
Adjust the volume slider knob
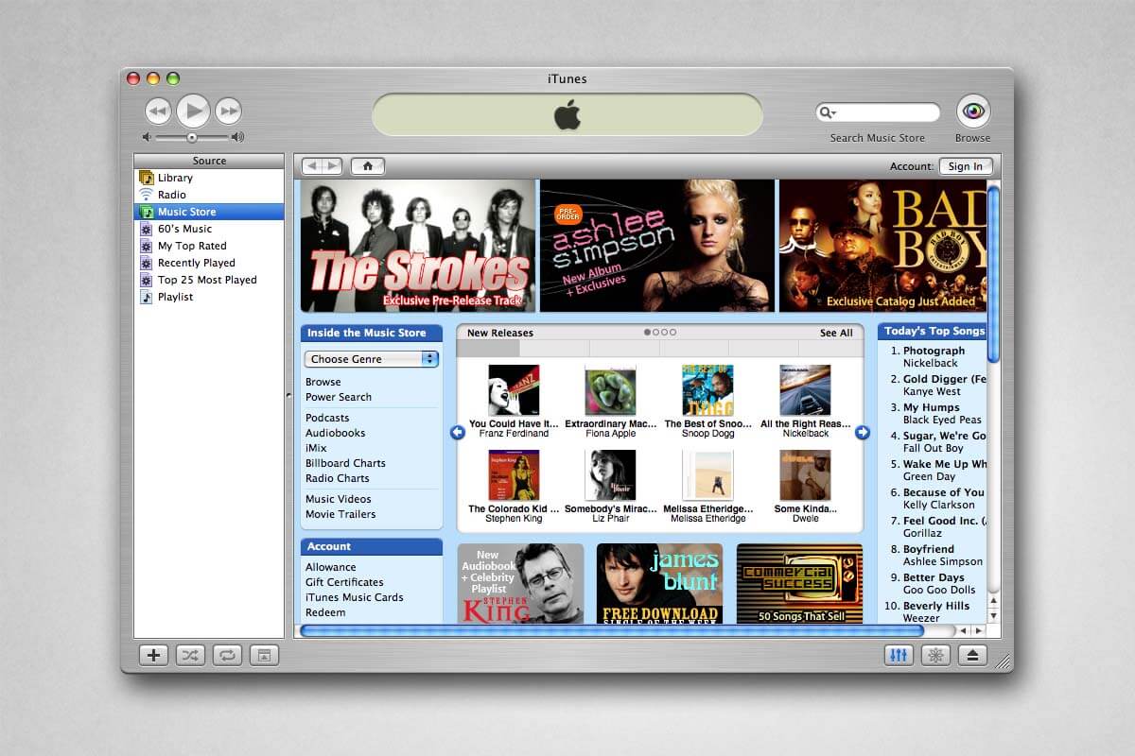(192, 138)
